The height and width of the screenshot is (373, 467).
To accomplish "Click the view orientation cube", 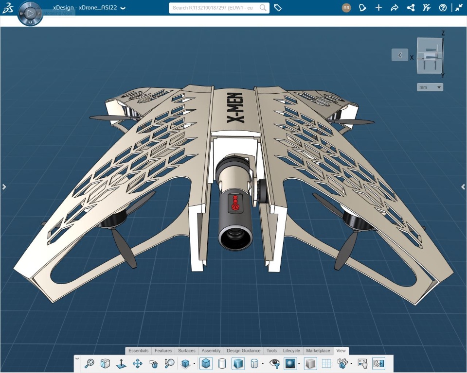I will [x=430, y=56].
